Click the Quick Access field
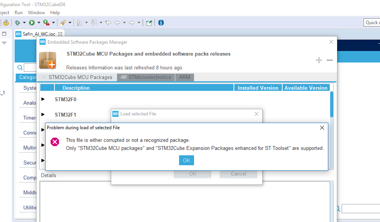380x222 pixels. [x=372, y=23]
